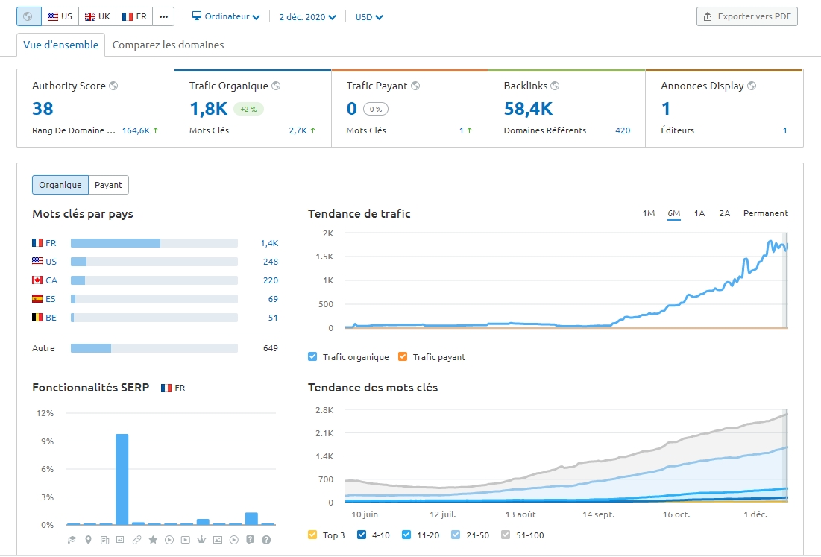Expand the USD currency dropdown
The height and width of the screenshot is (557, 821).
tap(369, 17)
